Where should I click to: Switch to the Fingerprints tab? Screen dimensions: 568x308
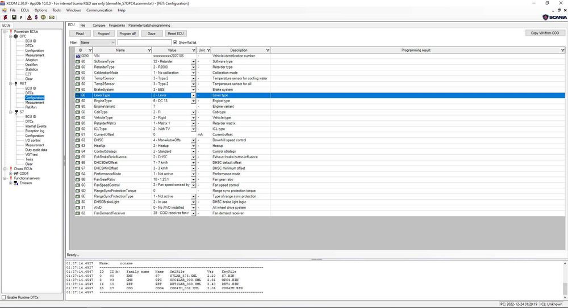(116, 26)
